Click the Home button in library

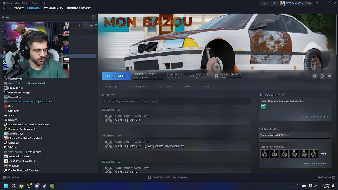point(6,17)
